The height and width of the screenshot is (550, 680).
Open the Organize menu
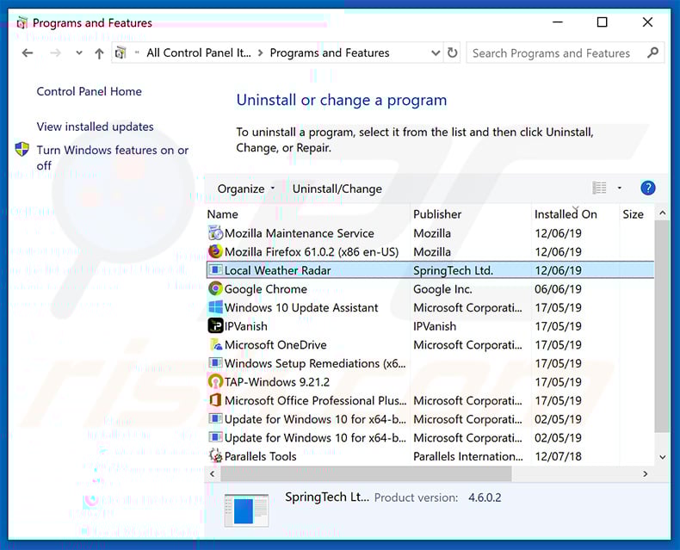[246, 188]
